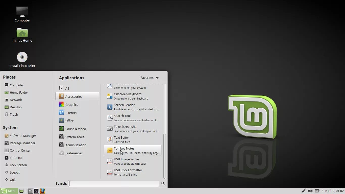Select the Sound & Video category

(x=77, y=129)
